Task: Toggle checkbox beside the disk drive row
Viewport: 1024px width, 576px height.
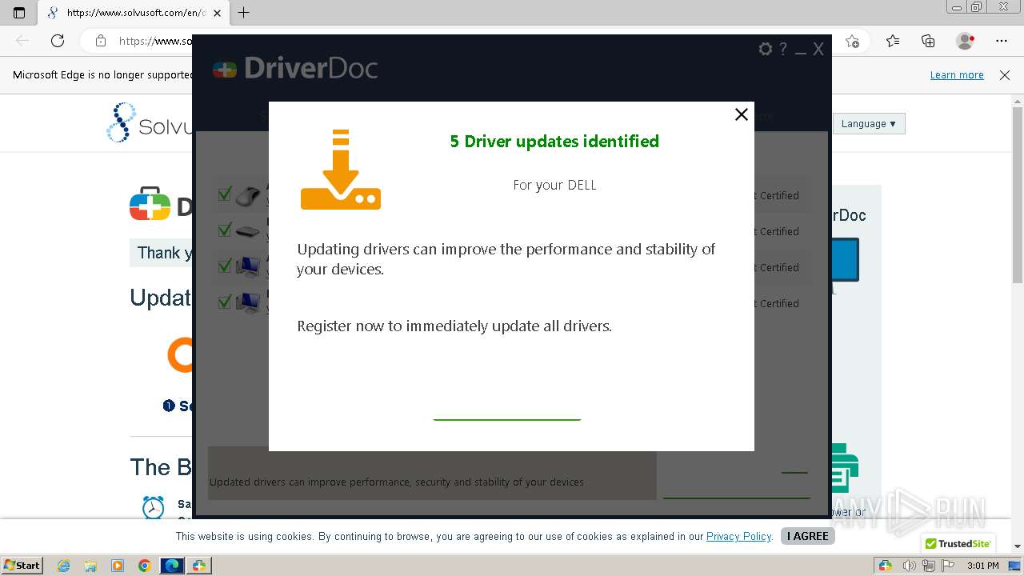Action: (x=225, y=230)
